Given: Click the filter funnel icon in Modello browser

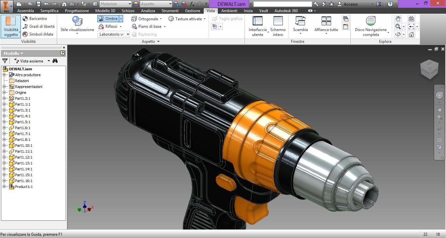Looking at the screenshot, I should click(x=5, y=61).
